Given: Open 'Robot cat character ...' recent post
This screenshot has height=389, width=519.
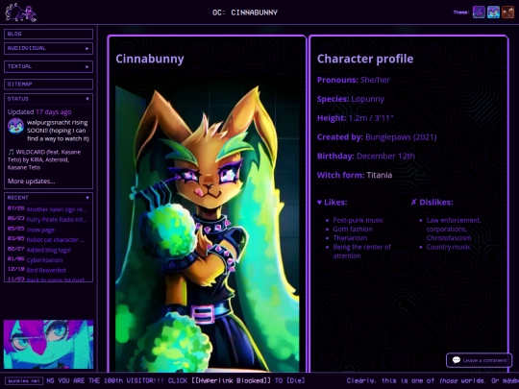Looking at the screenshot, I should (56, 240).
